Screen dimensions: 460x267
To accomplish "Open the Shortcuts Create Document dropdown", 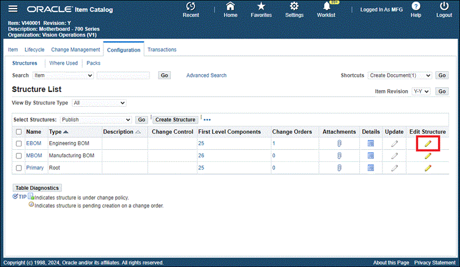I will [x=400, y=76].
